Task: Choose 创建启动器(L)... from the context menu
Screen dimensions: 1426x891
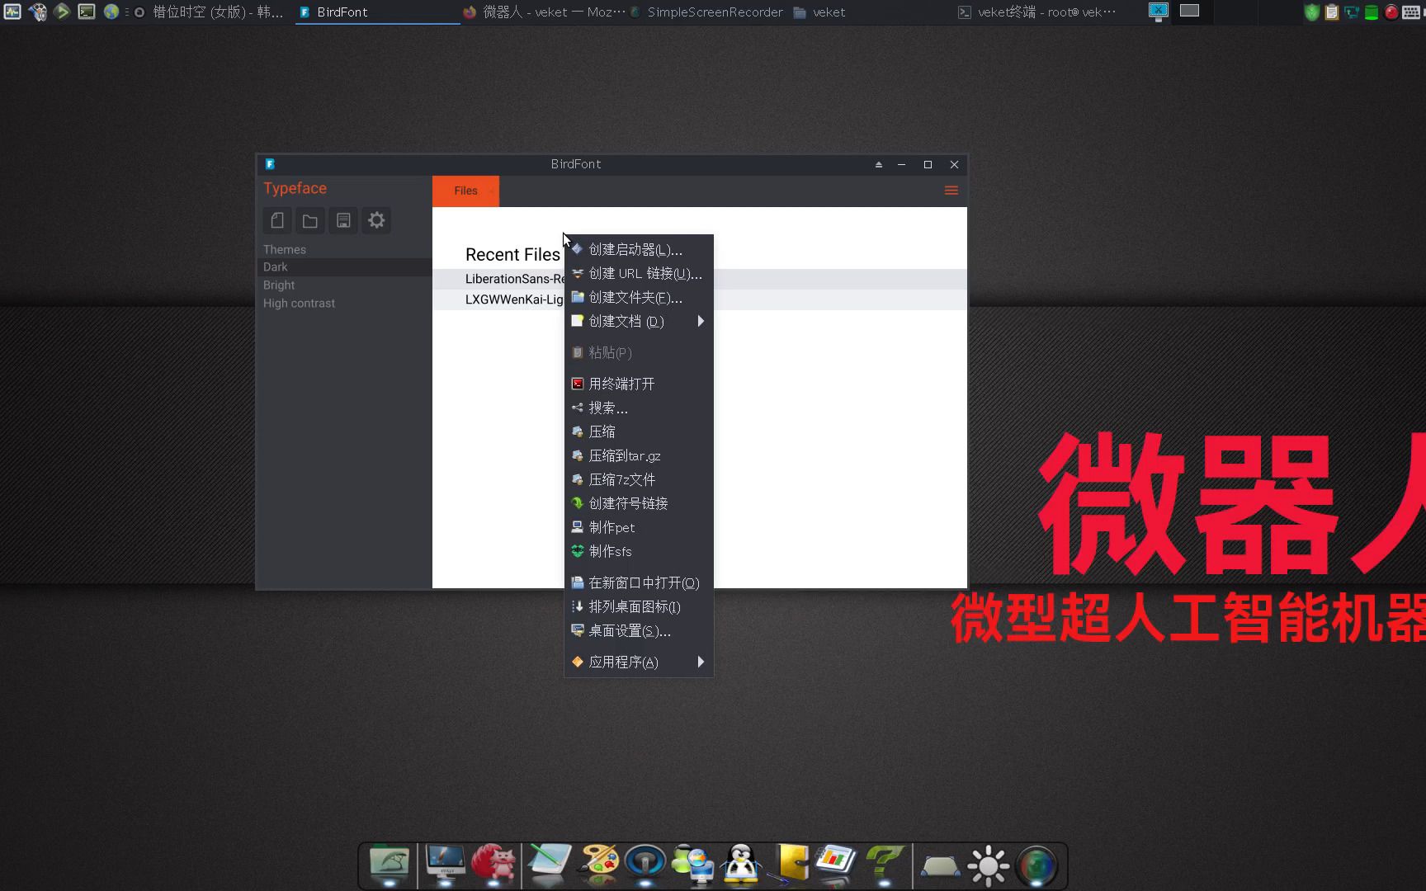Action: coord(639,249)
